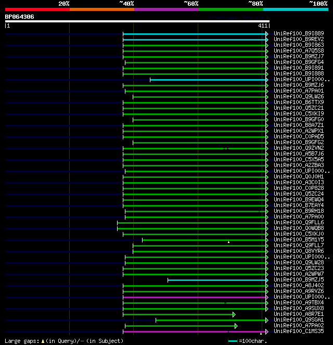Select the UniRef100_C5X5A5 label
This screenshot has height=345, width=333.
tap(299, 159)
